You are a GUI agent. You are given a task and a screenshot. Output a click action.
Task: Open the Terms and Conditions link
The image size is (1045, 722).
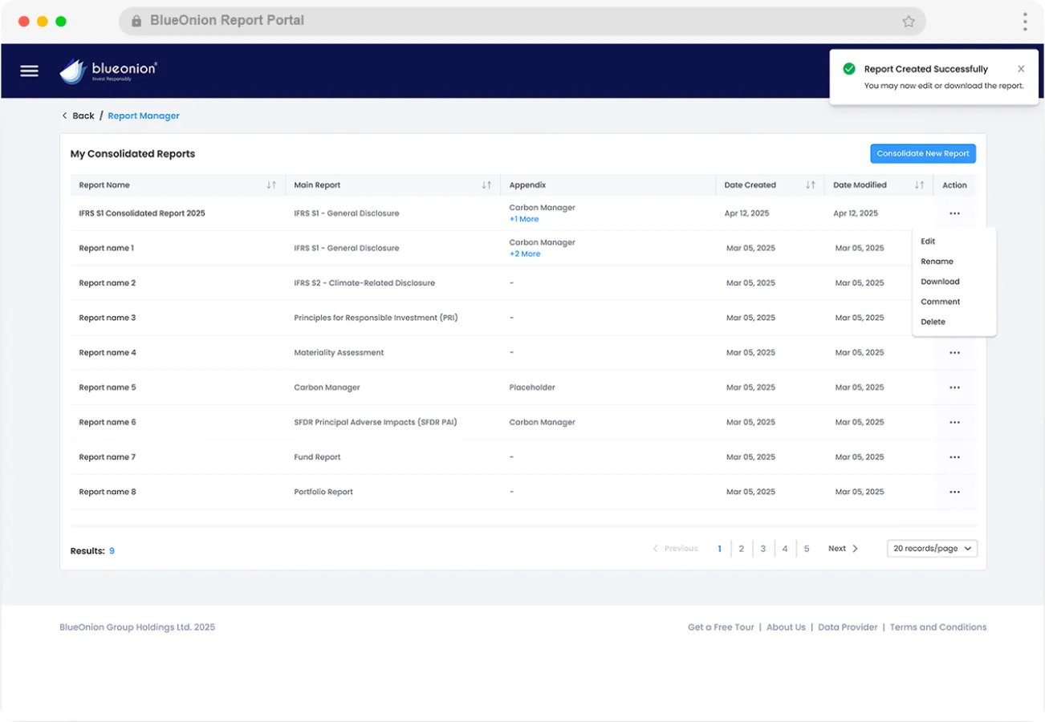938,627
